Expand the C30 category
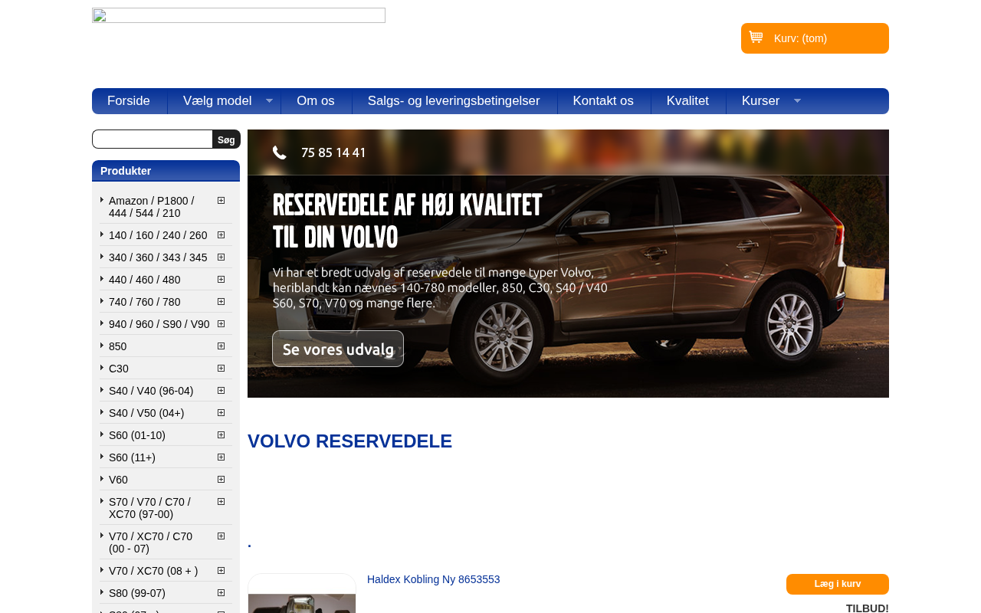 pyautogui.click(x=221, y=369)
